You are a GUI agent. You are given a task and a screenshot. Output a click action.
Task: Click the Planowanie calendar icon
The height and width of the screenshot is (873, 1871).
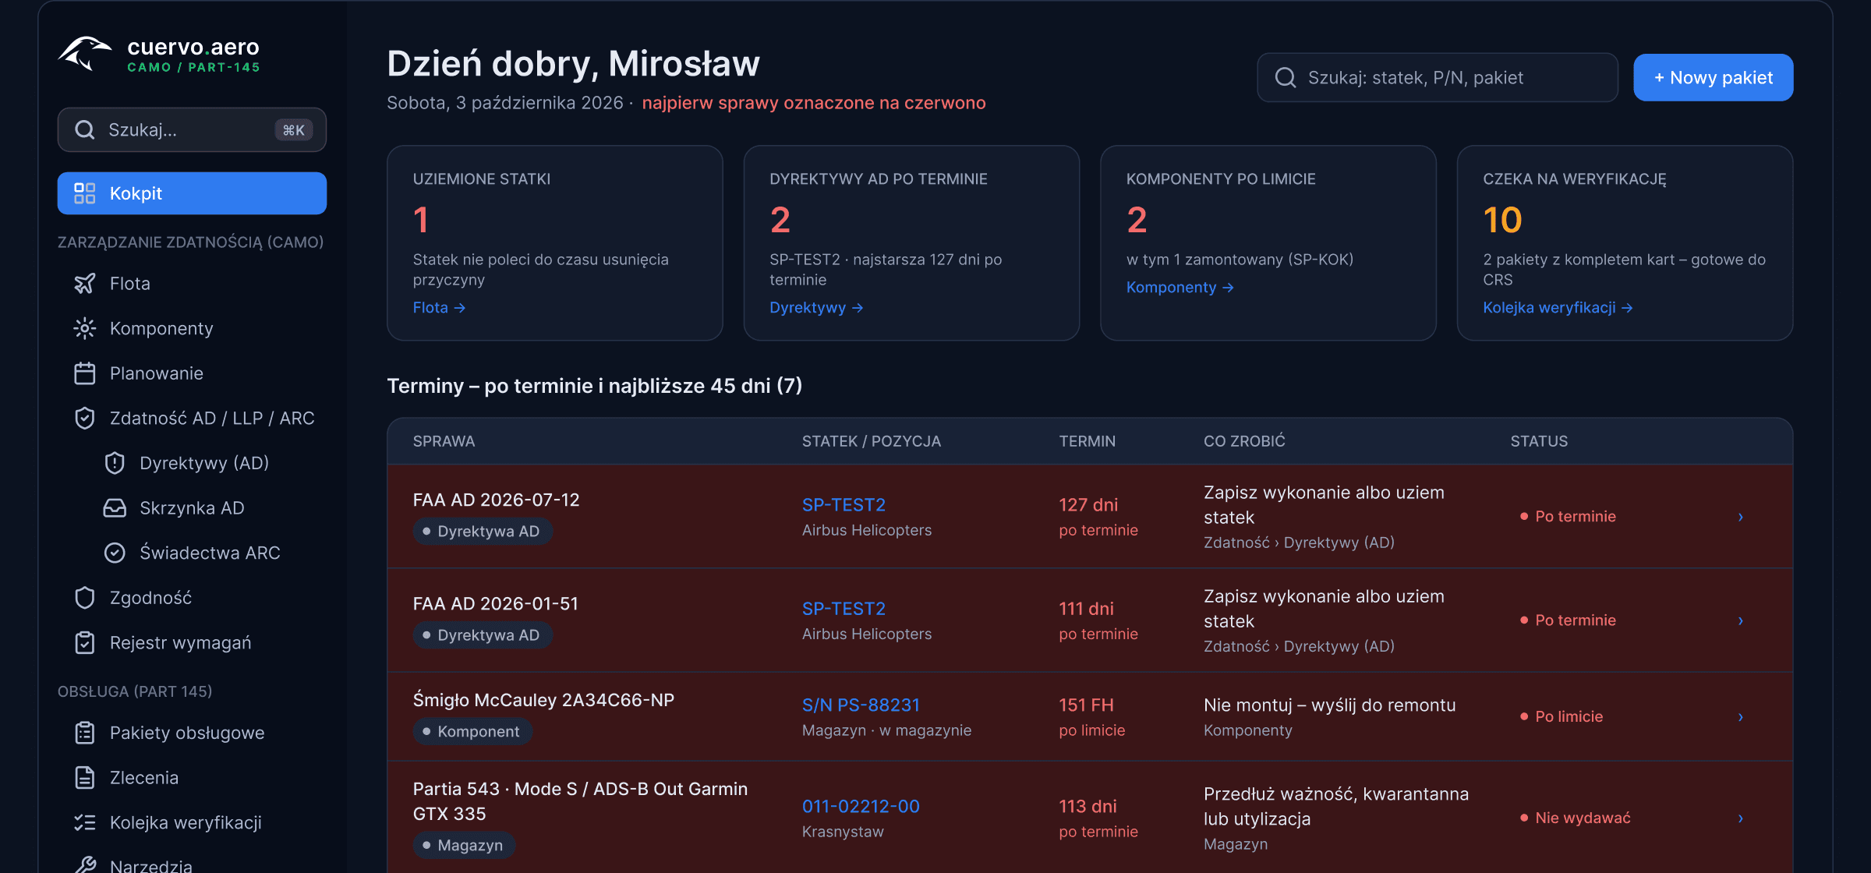pyautogui.click(x=84, y=373)
